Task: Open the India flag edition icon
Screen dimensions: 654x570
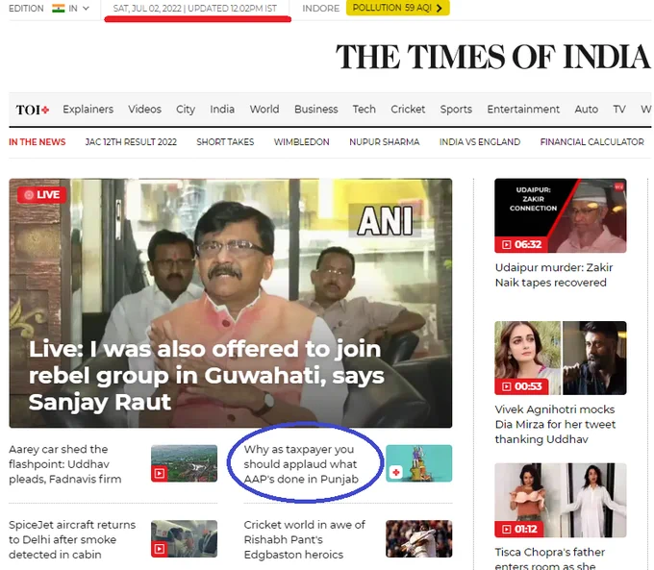Action: tap(59, 9)
